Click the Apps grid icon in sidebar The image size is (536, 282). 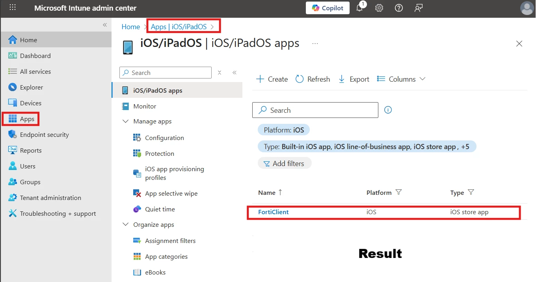pyautogui.click(x=13, y=119)
